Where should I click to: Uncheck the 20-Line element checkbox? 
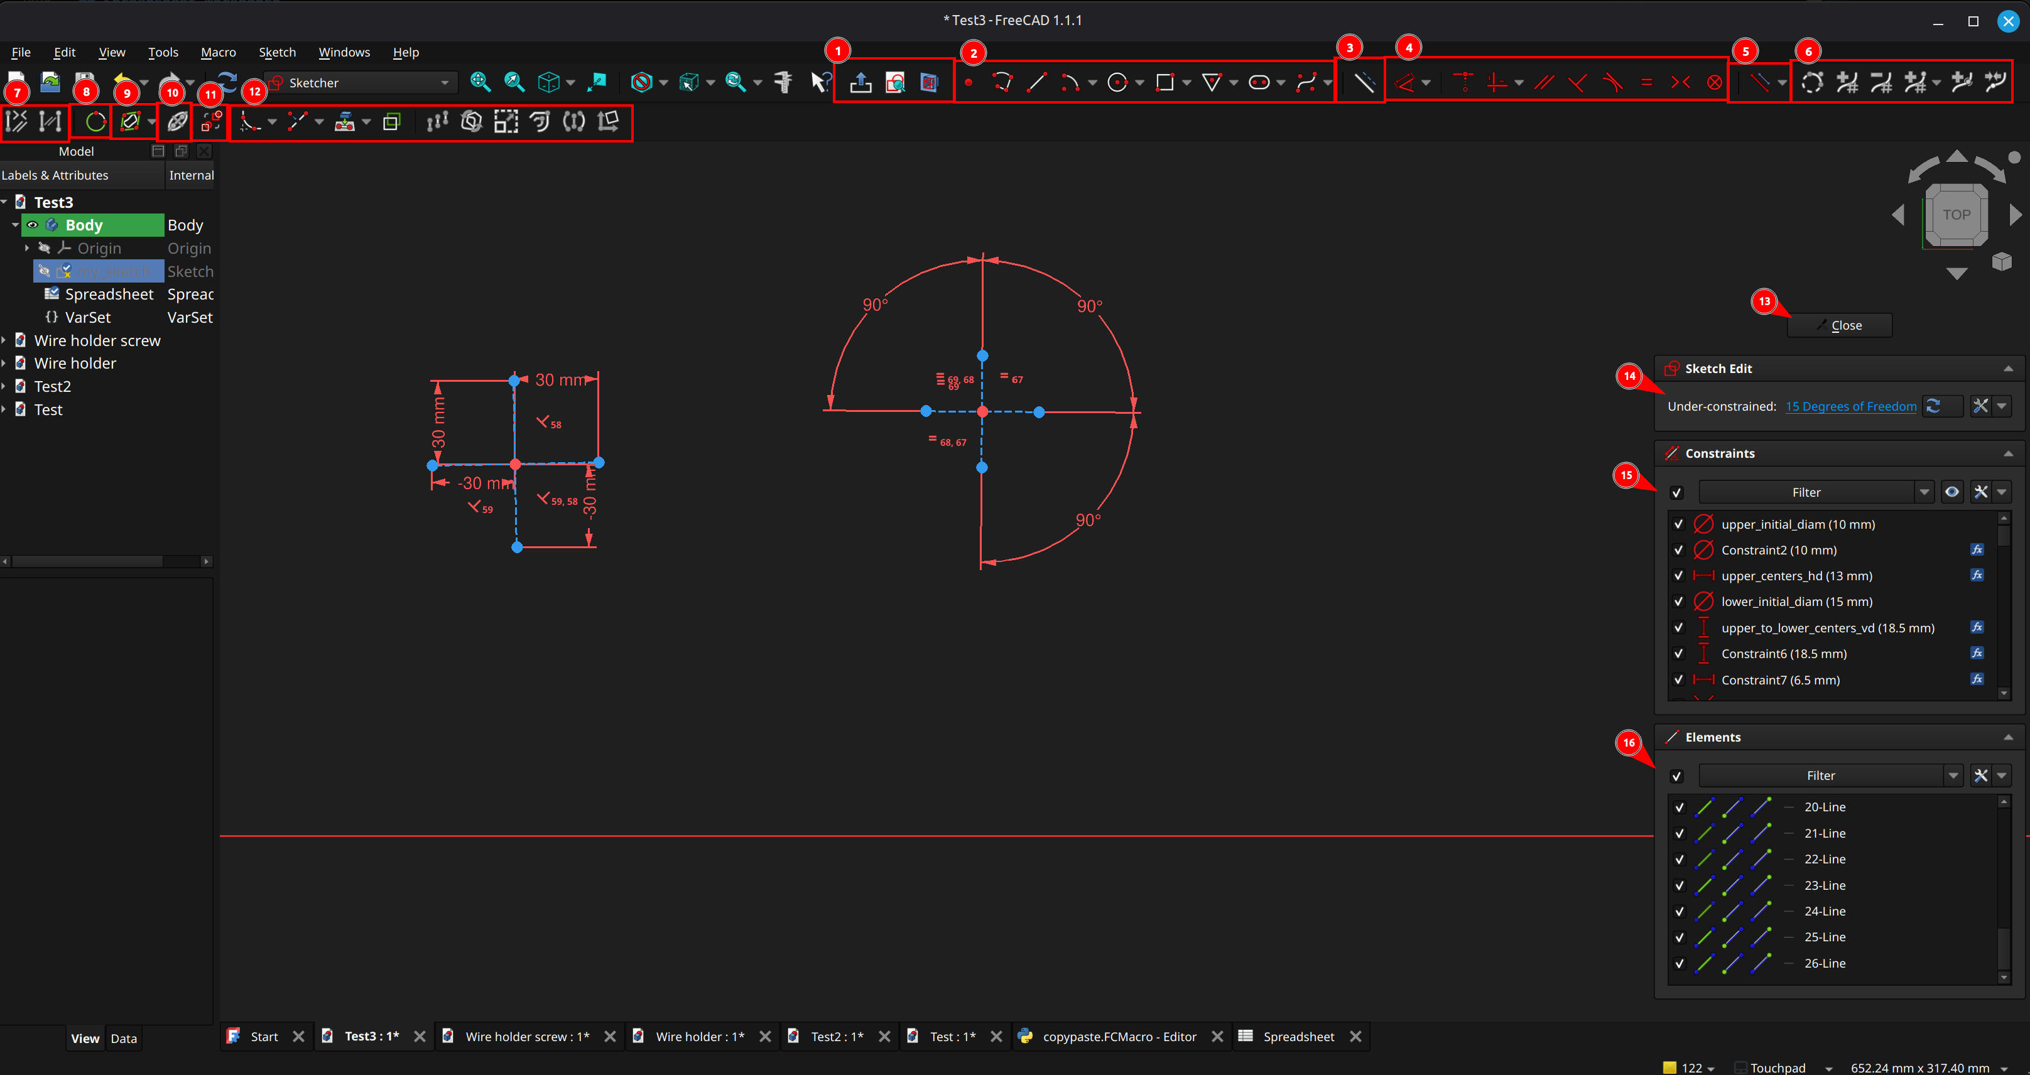coord(1680,808)
